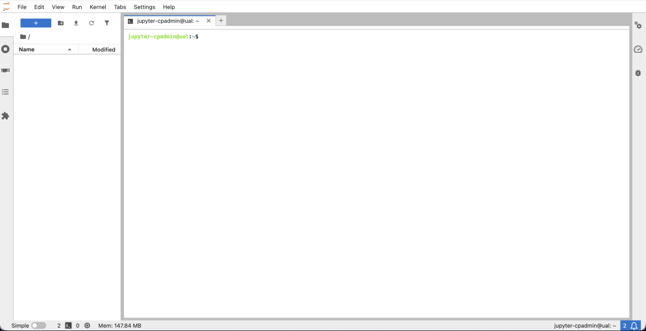The image size is (646, 331).
Task: Select the jupyter-cpadmin@ual terminal tab
Action: tap(169, 21)
